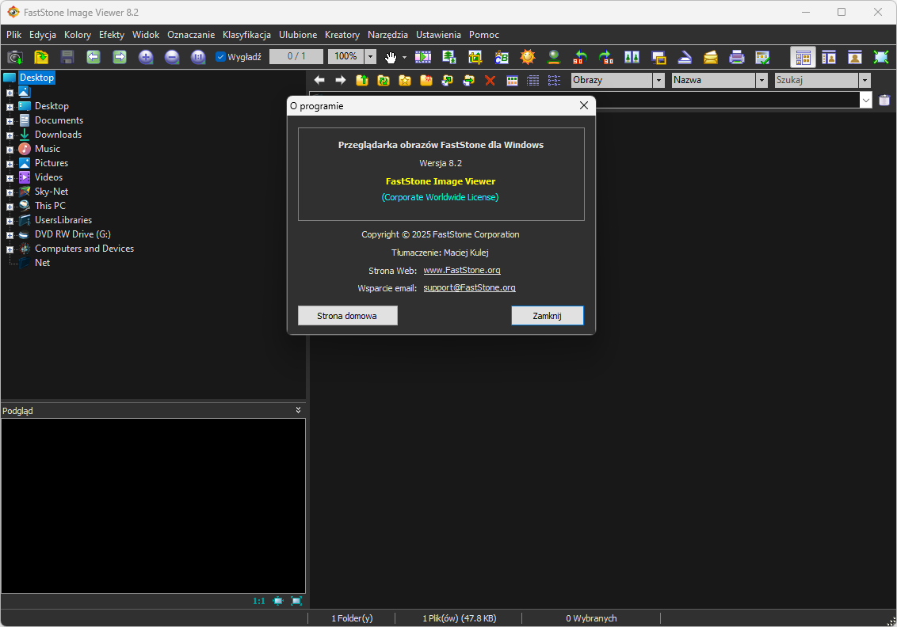This screenshot has height=627, width=897.
Task: Open settings icon with green checkmark
Action: coord(762,56)
